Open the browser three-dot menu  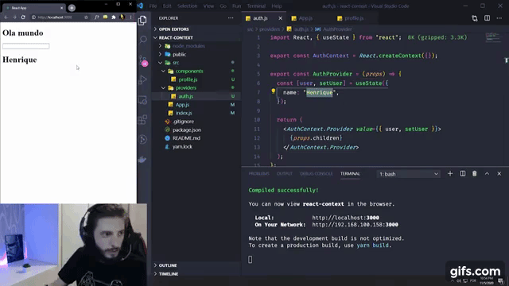pyautogui.click(x=130, y=17)
